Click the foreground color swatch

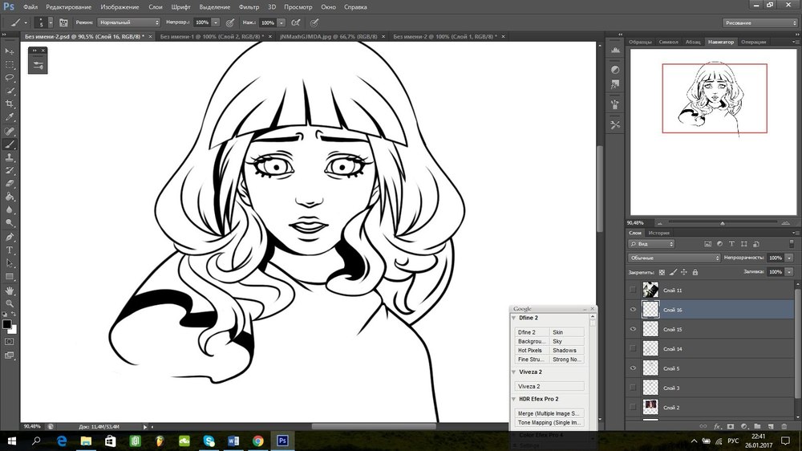pos(6,324)
